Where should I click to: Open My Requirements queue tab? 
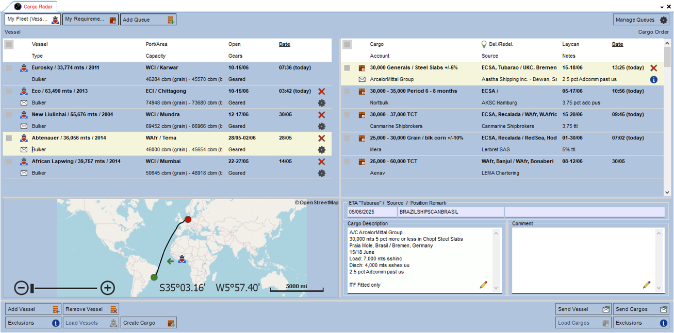(91, 20)
